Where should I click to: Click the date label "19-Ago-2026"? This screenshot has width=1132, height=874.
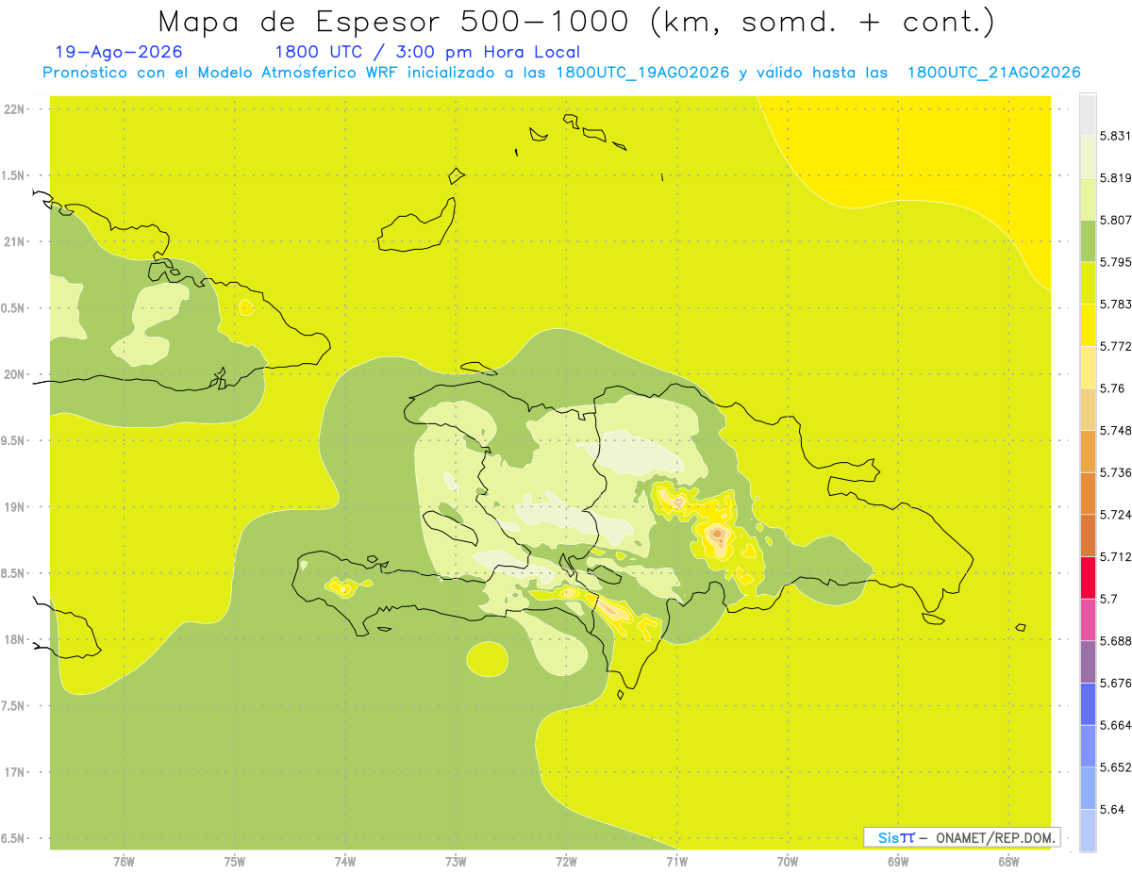point(119,52)
